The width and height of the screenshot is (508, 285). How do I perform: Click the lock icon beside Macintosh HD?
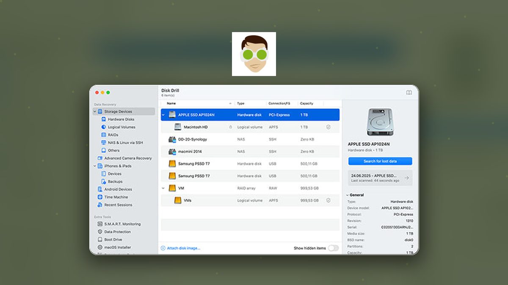[x=231, y=127]
